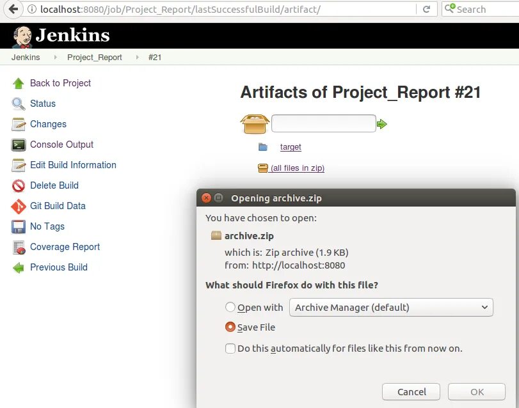Click the browser back arrow button
Image resolution: width=519 pixels, height=408 pixels.
tap(13, 9)
